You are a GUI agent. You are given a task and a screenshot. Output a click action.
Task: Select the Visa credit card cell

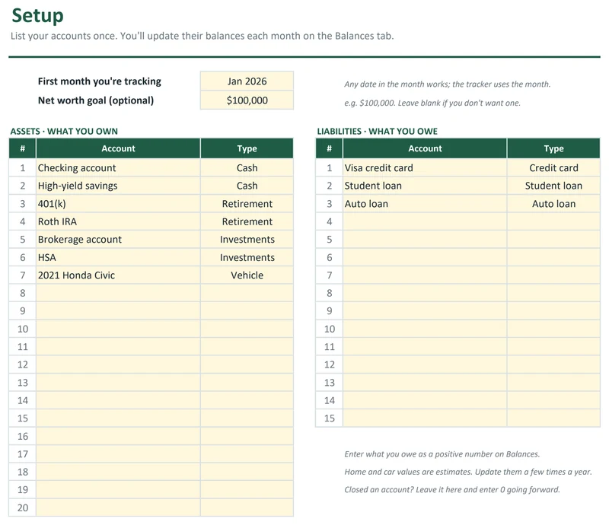tap(425, 167)
